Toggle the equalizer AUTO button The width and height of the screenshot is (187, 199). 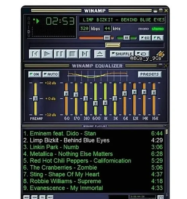(x=51, y=74)
